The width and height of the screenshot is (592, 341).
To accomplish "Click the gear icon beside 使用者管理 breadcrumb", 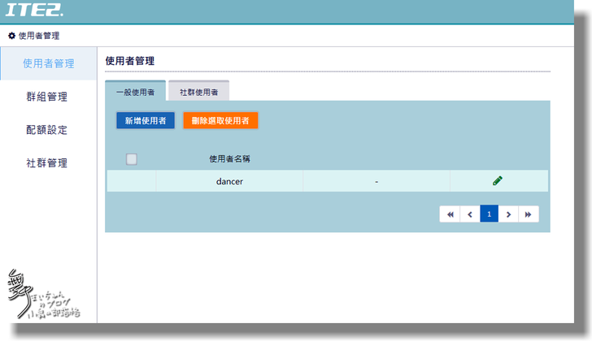I will pyautogui.click(x=11, y=36).
